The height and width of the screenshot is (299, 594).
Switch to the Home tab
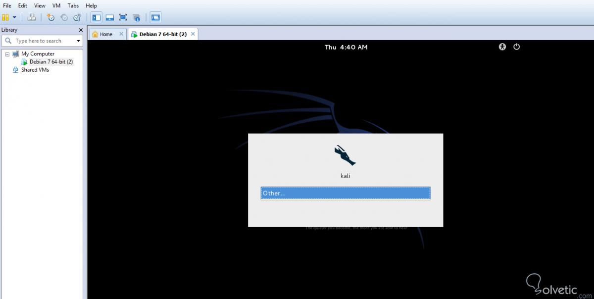pyautogui.click(x=106, y=34)
